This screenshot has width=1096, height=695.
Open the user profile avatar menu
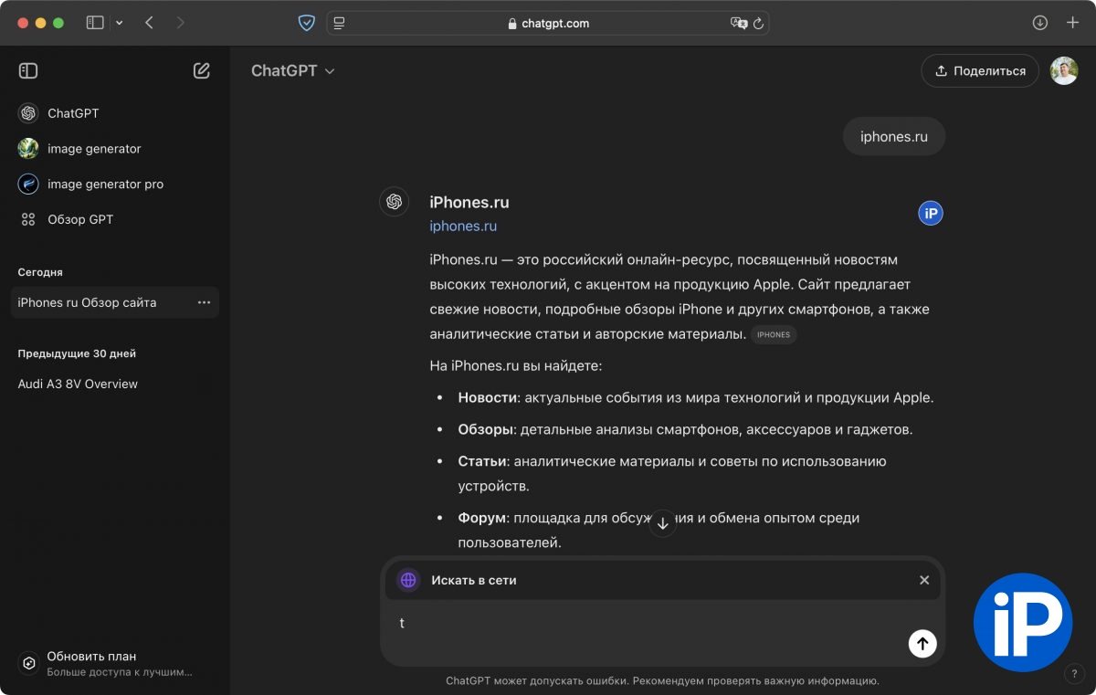[1064, 70]
